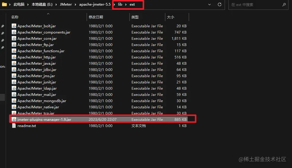Click the 516 KB size value
Viewport: 292px width, 168px height.
tap(180, 57)
